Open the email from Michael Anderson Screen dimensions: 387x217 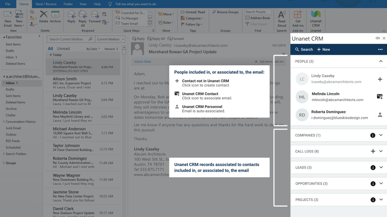[x=83, y=133]
